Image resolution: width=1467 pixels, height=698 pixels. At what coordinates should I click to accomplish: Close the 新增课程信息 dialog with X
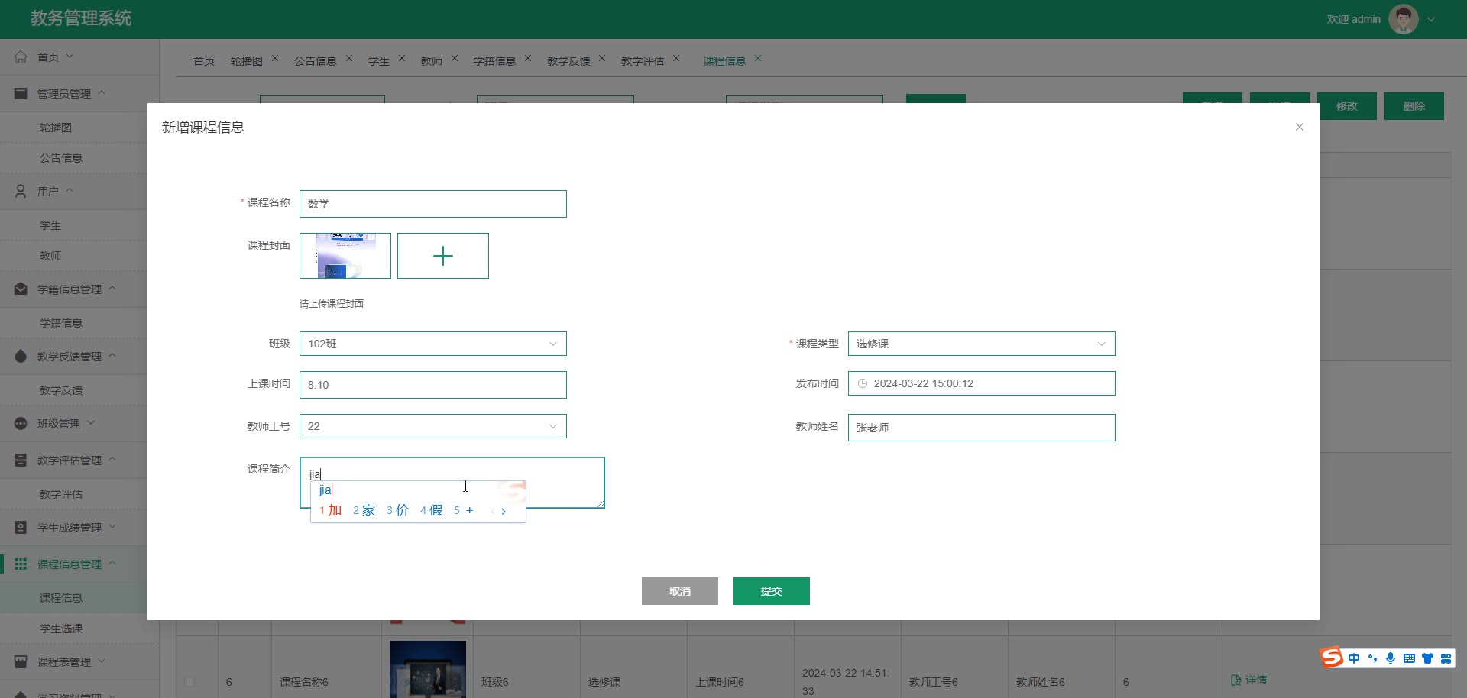pyautogui.click(x=1299, y=127)
